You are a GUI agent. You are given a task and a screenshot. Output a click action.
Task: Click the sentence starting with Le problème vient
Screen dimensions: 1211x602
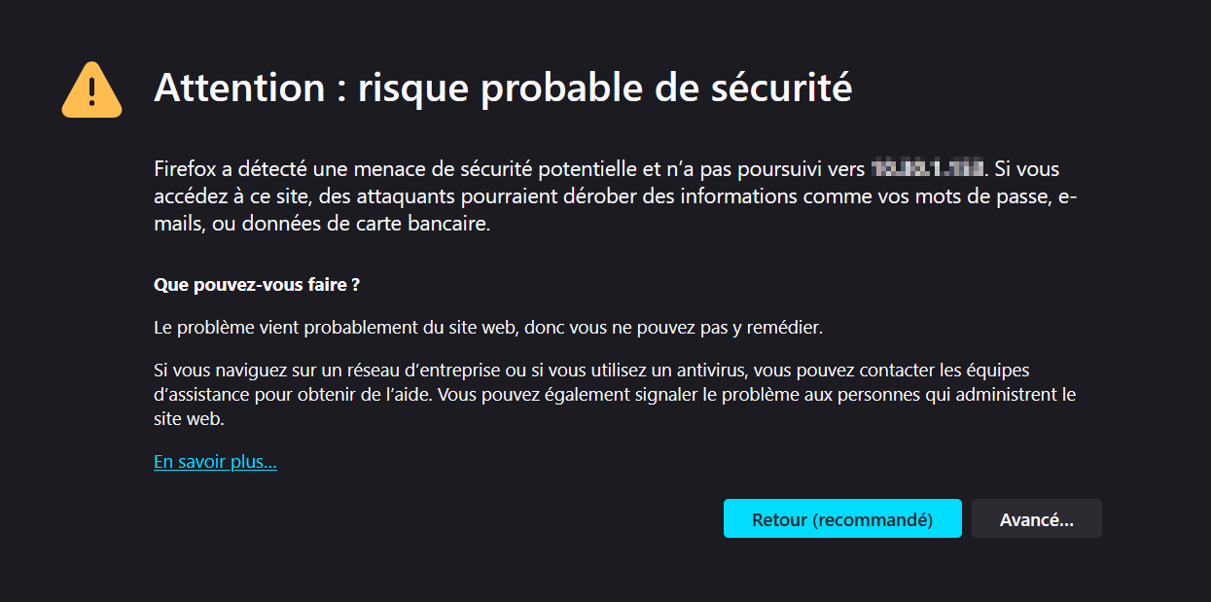(487, 328)
